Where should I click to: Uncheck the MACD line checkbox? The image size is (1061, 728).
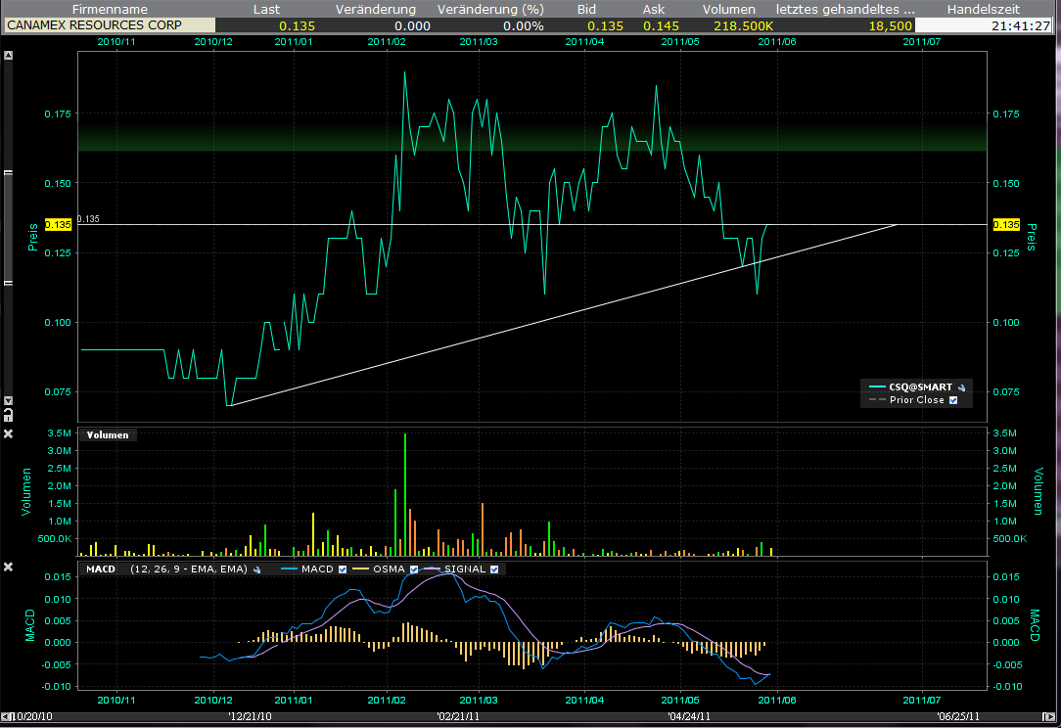(x=342, y=569)
